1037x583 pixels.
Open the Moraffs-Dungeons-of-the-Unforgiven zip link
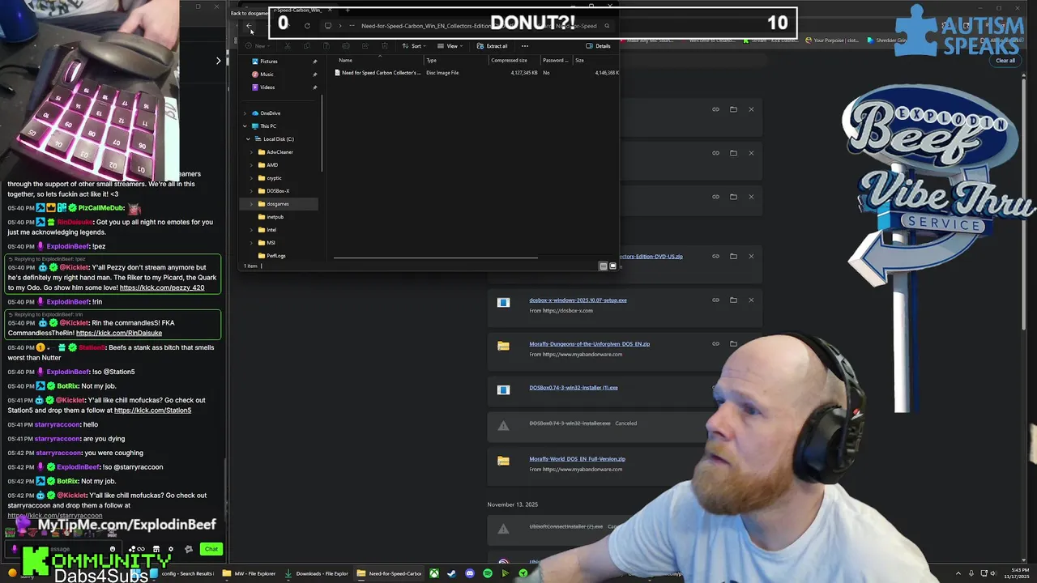[589, 344]
